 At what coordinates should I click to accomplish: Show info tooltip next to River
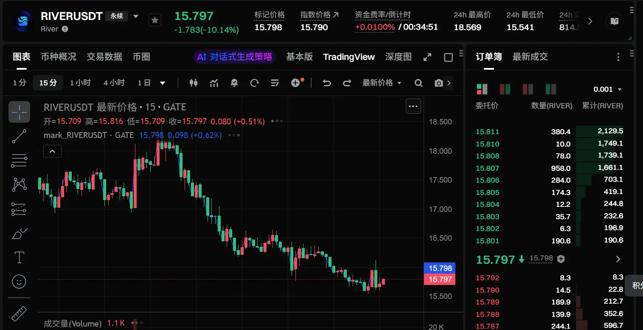[65, 29]
